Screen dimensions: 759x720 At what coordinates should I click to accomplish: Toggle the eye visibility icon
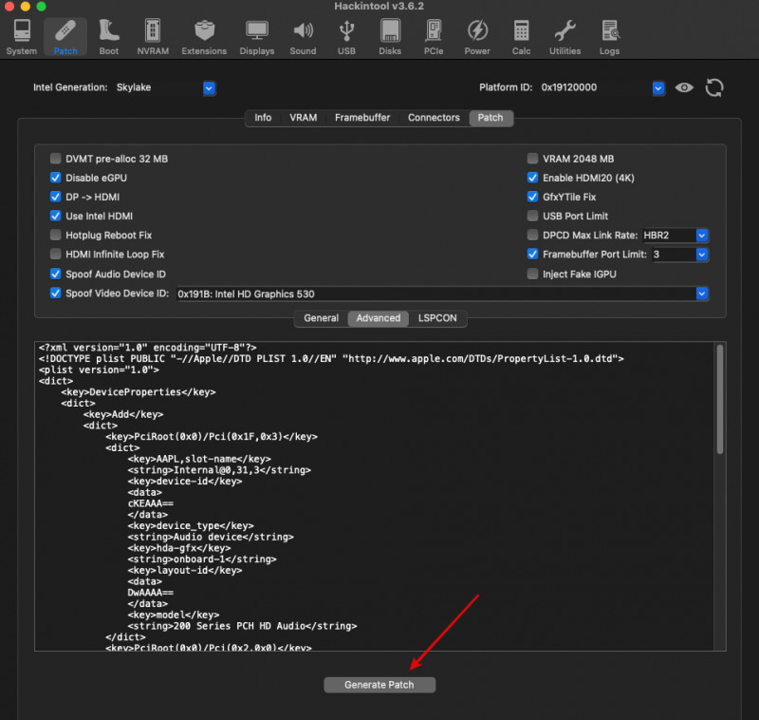pyautogui.click(x=684, y=88)
